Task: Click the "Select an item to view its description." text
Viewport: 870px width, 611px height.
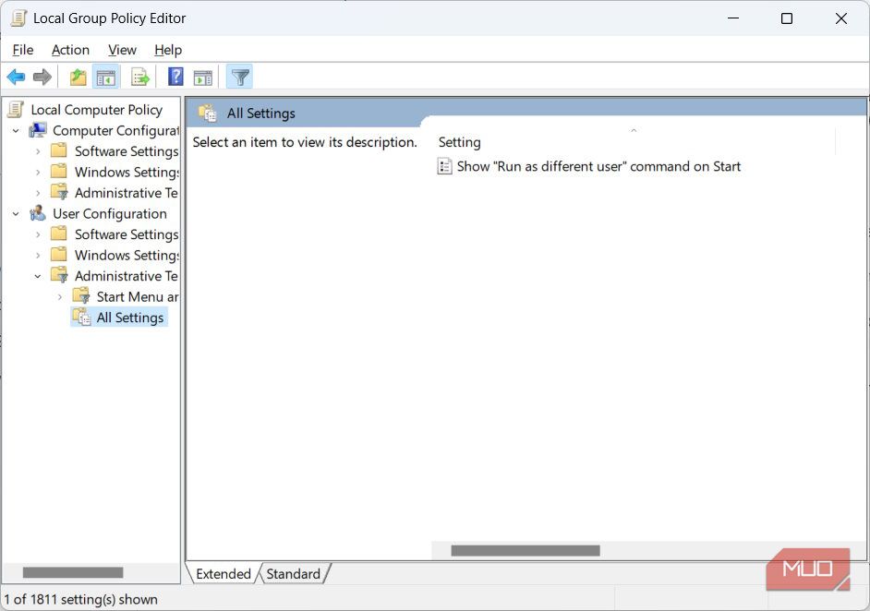Action: 305,142
